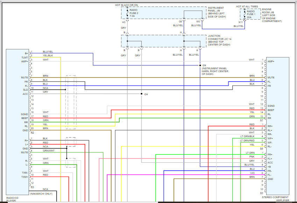Select the S8 connector label
This screenshot has width=297, height=203.
point(261,149)
